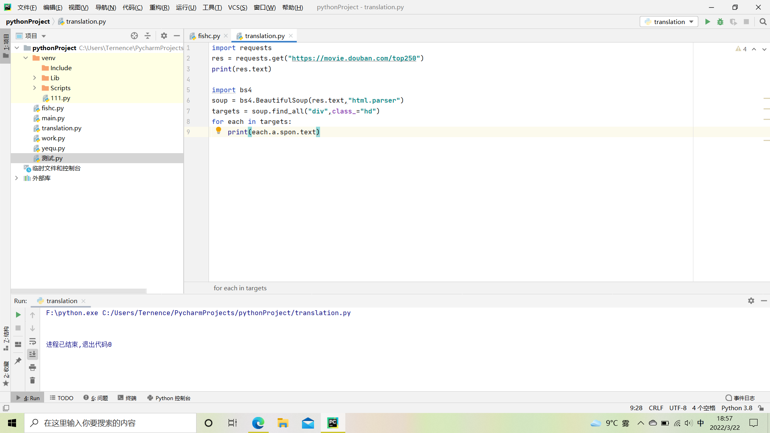Click the translation.py path link in console
Image resolution: width=770 pixels, height=433 pixels.
tap(227, 313)
